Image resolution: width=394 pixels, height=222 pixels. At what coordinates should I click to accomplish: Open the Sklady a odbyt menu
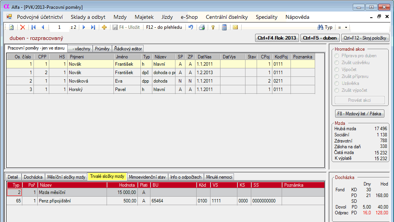tap(88, 17)
